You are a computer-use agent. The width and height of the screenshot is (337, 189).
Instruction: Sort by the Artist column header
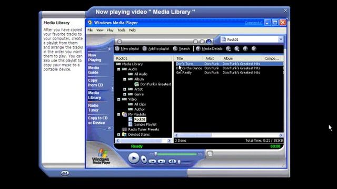click(x=212, y=58)
